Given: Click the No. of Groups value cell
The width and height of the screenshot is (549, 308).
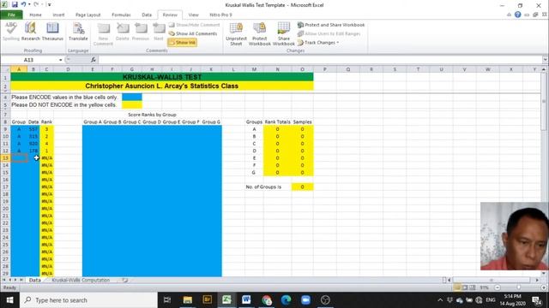Looking at the screenshot, I should coord(302,187).
